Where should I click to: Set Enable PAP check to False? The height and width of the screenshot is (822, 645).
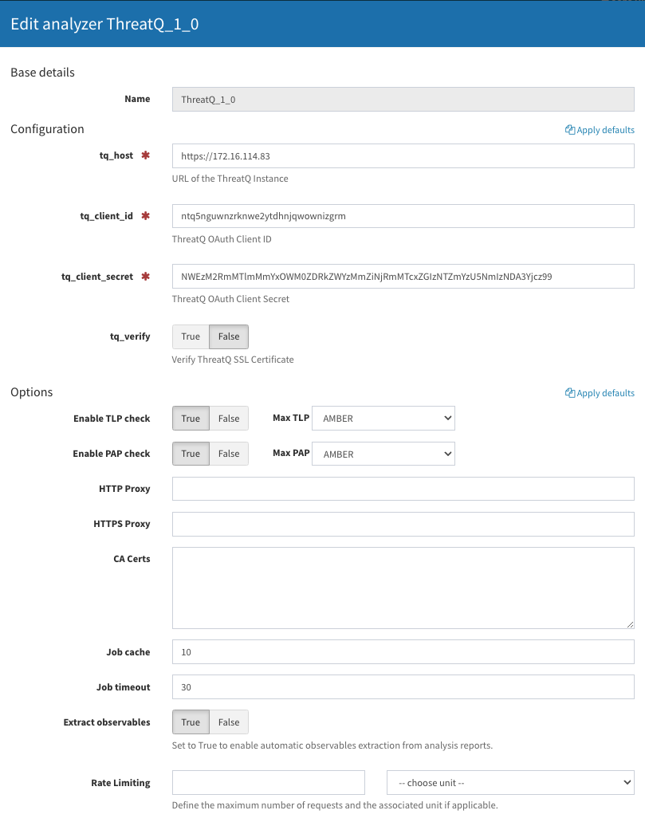tap(229, 454)
